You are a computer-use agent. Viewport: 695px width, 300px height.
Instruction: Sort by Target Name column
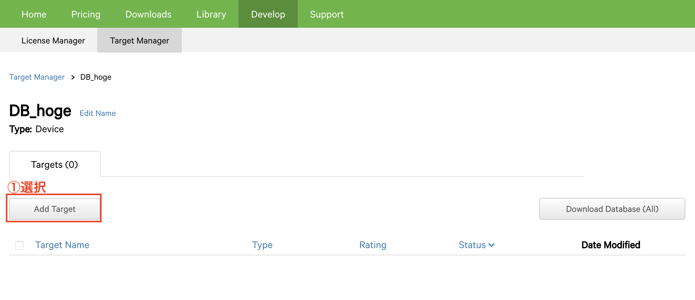(x=62, y=245)
